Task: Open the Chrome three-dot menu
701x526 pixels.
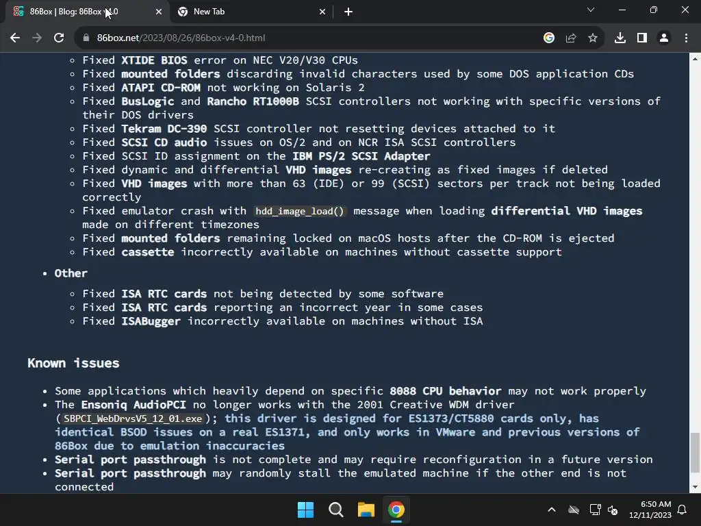Action: click(x=686, y=38)
